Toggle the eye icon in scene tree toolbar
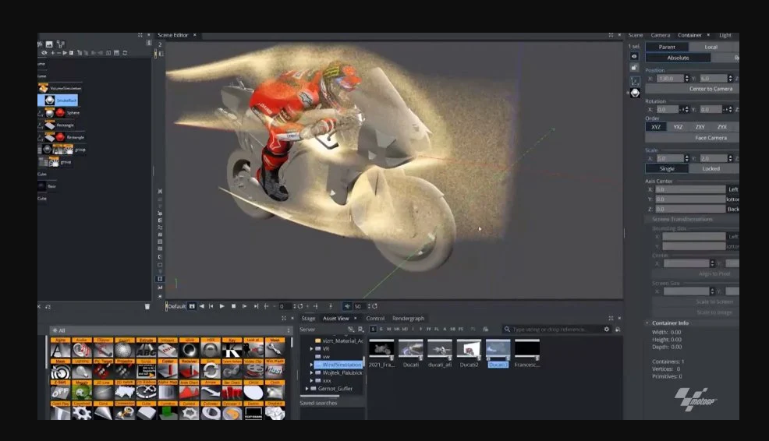This screenshot has height=441, width=769. pyautogui.click(x=44, y=53)
